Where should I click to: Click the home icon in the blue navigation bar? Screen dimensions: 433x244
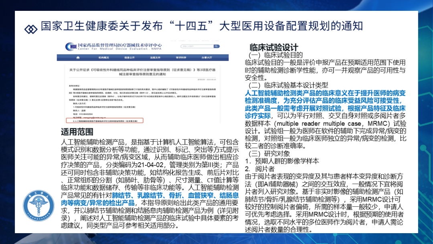[x=78, y=57]
